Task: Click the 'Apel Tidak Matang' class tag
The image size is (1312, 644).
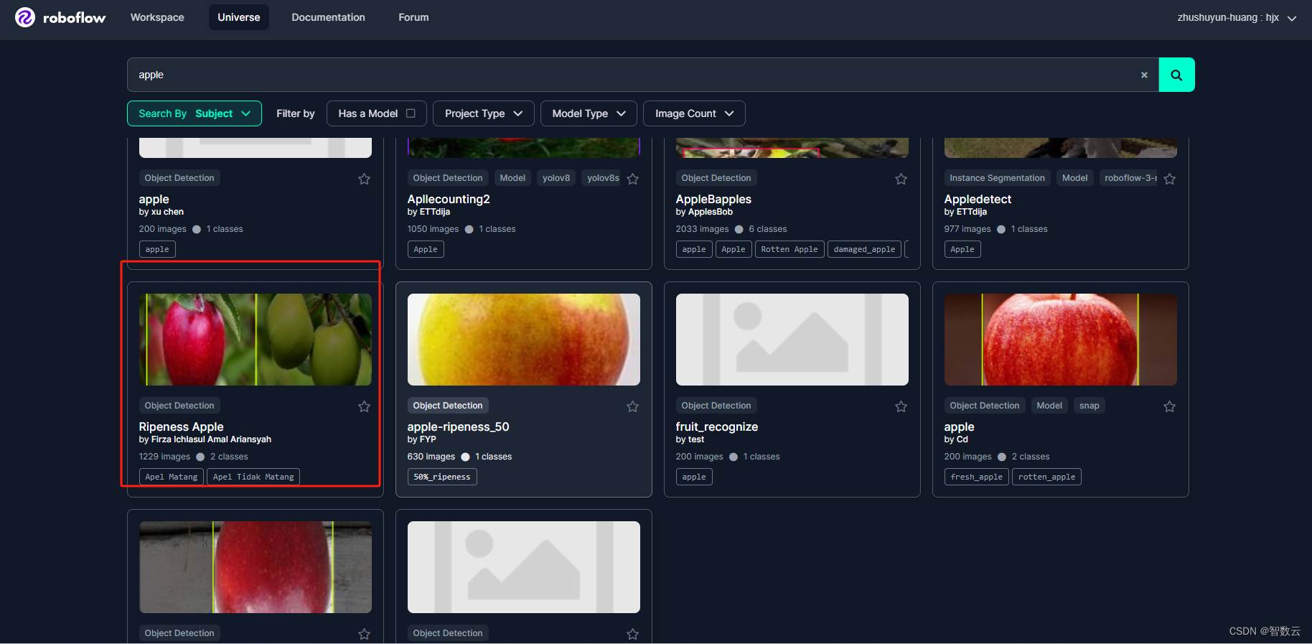Action: click(x=253, y=477)
